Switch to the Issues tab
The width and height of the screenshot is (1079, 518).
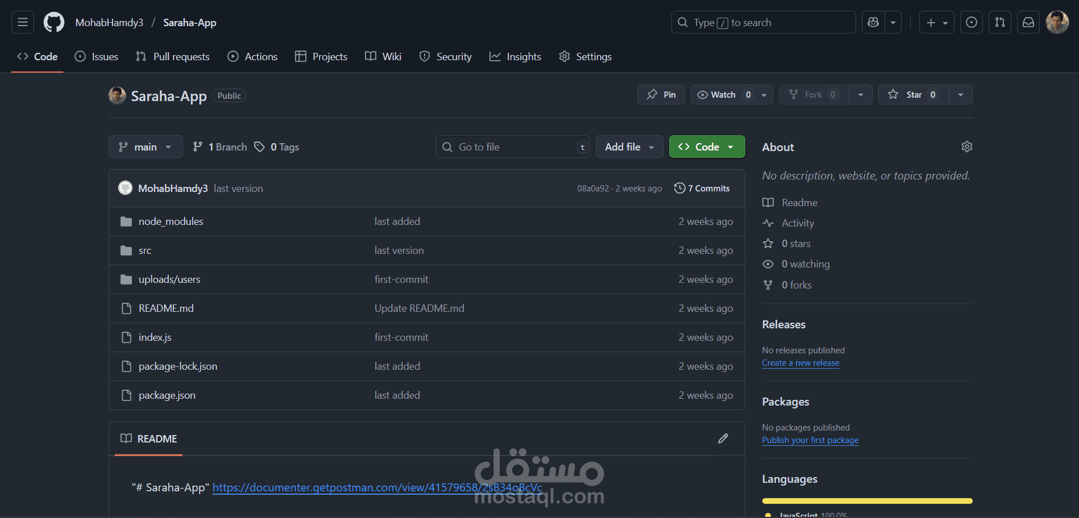(97, 57)
